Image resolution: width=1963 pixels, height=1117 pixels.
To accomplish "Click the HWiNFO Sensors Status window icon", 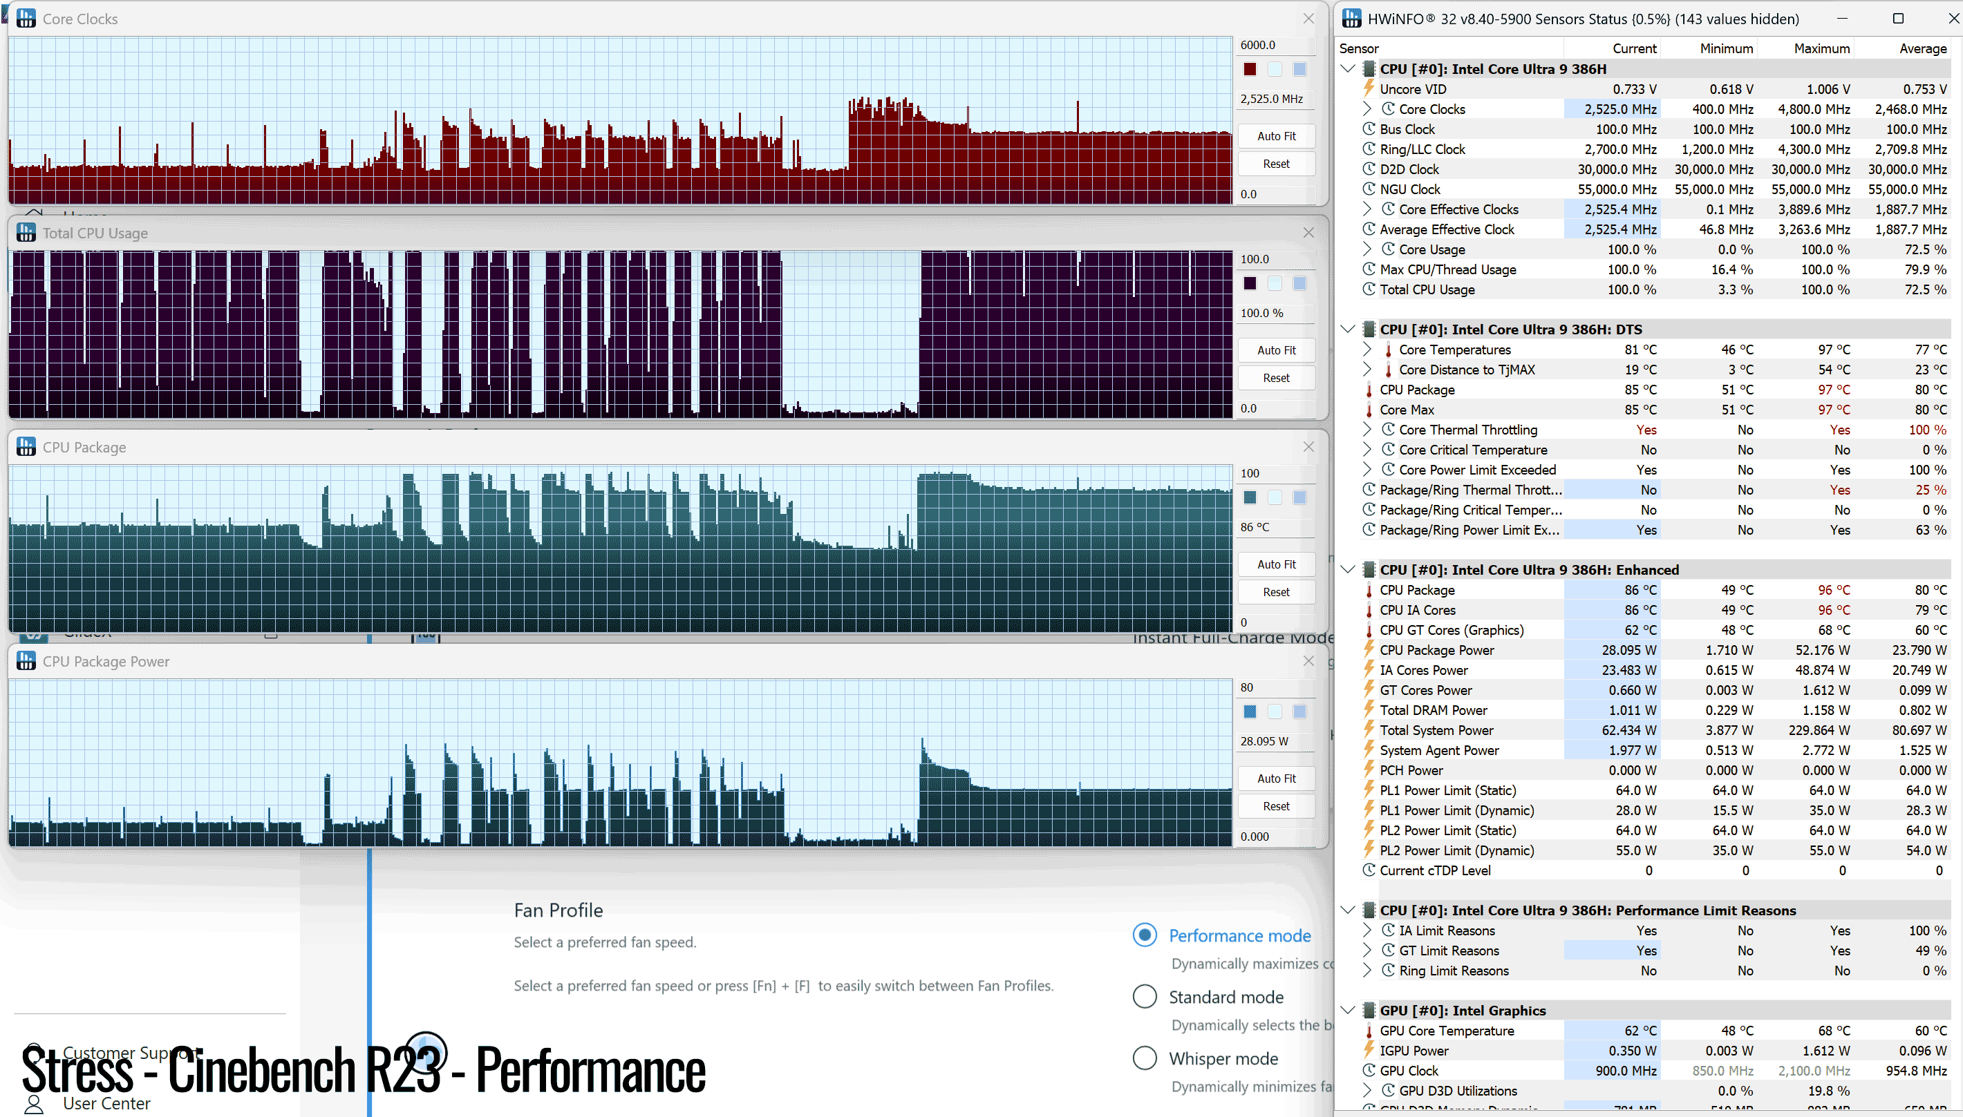I will point(1351,19).
